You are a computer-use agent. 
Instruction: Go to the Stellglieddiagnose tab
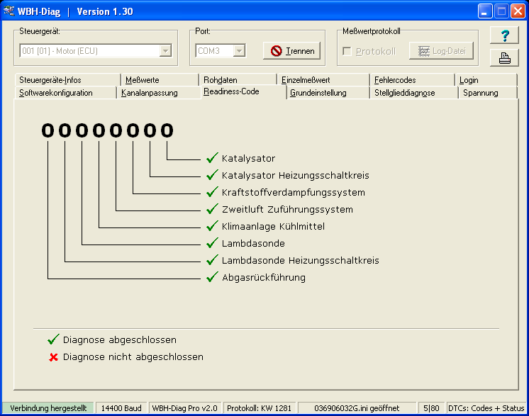(404, 93)
